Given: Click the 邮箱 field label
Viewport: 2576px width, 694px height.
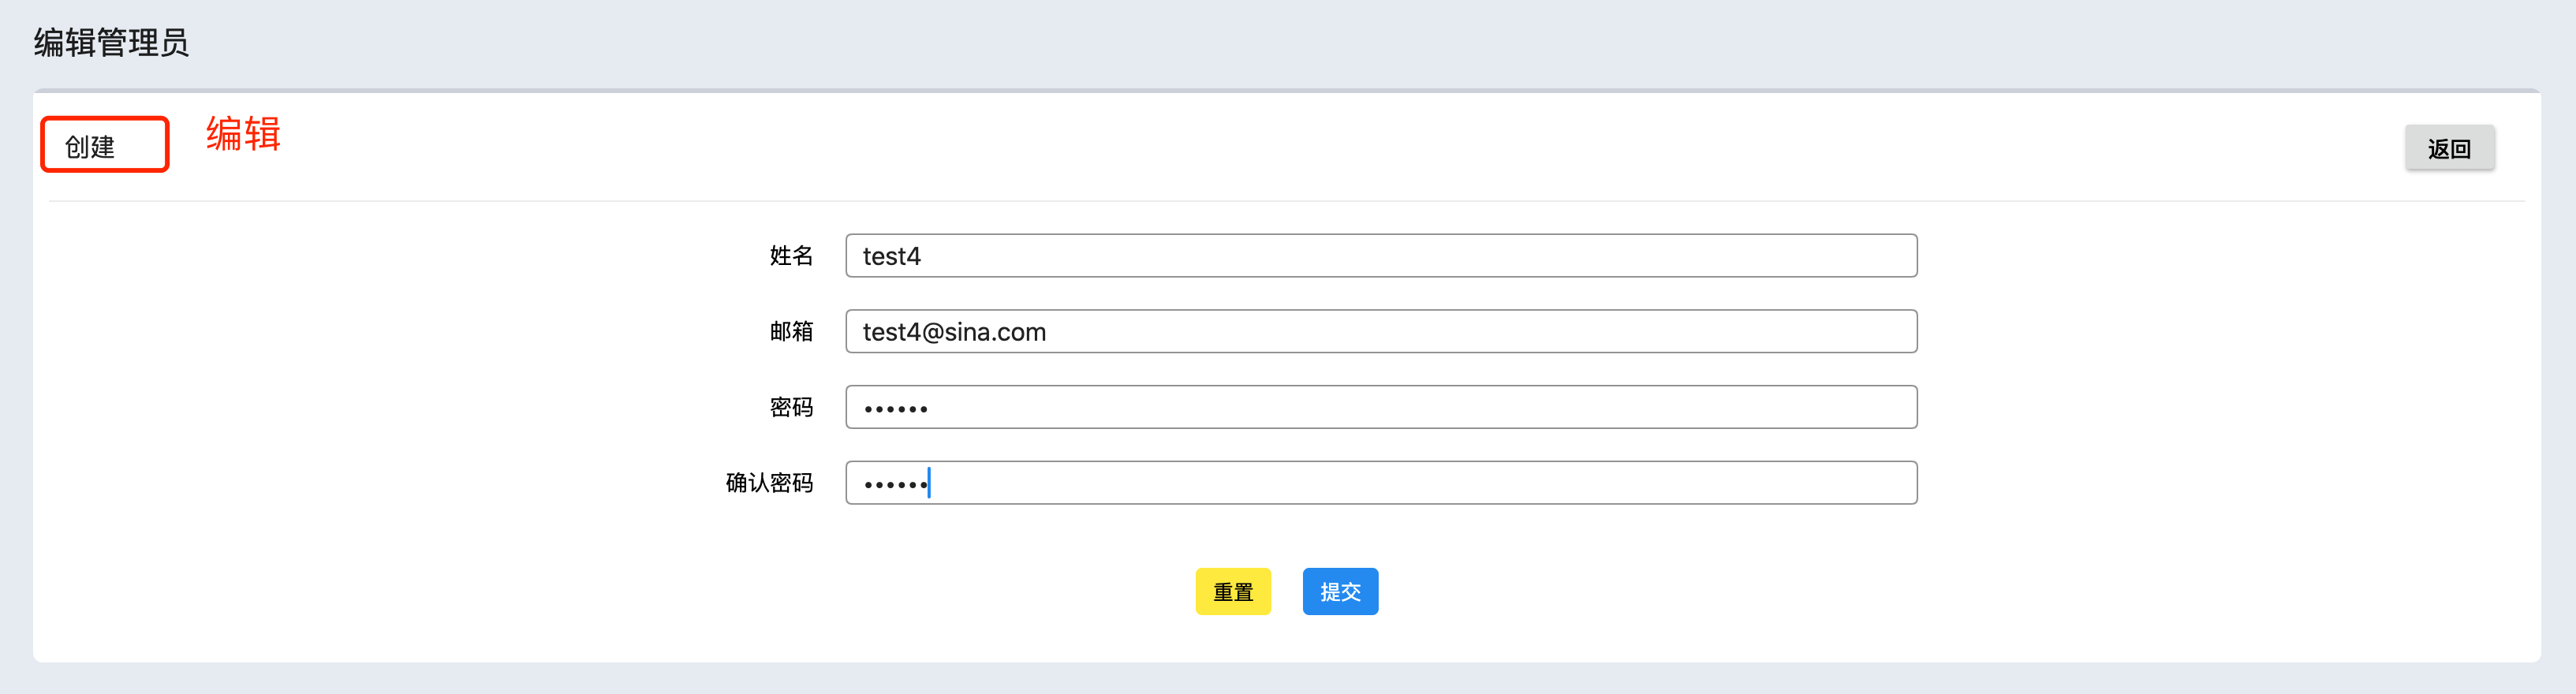Looking at the screenshot, I should (x=791, y=331).
